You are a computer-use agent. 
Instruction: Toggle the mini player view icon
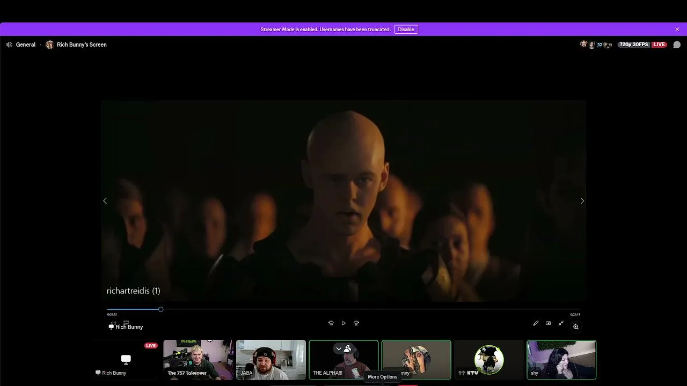[x=548, y=323]
